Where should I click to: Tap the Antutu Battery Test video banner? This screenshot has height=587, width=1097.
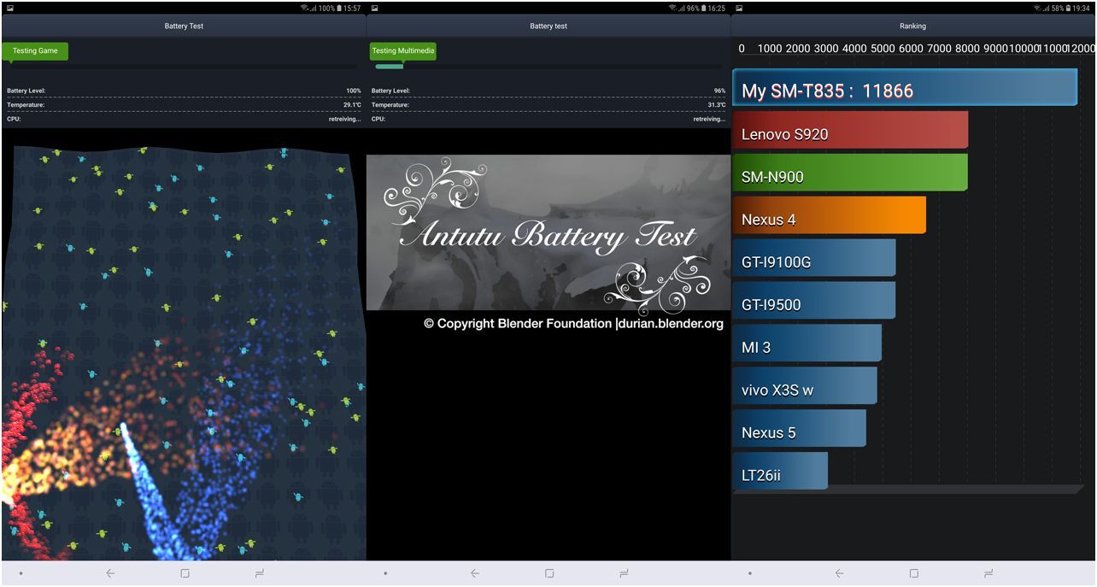[x=548, y=232]
